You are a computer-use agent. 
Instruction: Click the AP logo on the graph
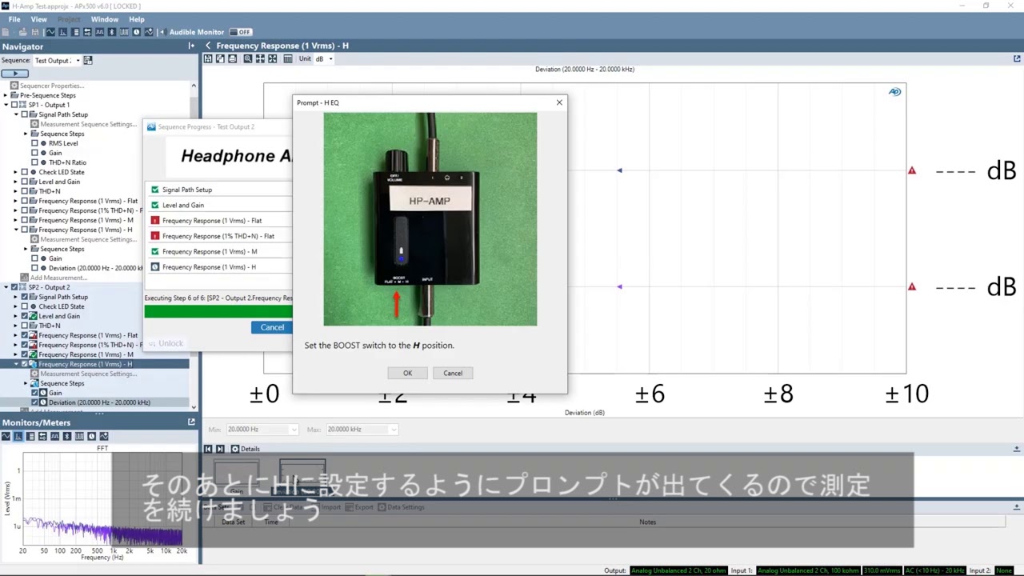click(894, 92)
